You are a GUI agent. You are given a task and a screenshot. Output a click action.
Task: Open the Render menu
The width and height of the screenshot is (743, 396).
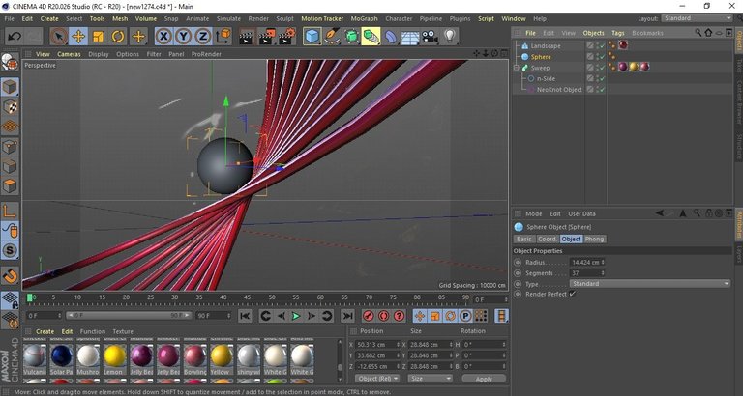[258, 19]
